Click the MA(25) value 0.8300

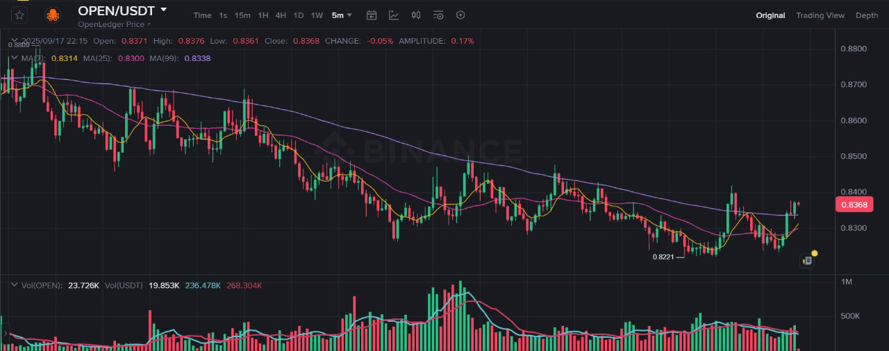(131, 58)
